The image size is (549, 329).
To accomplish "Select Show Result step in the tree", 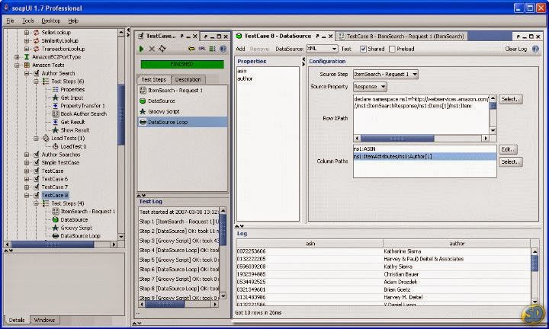I will click(75, 130).
